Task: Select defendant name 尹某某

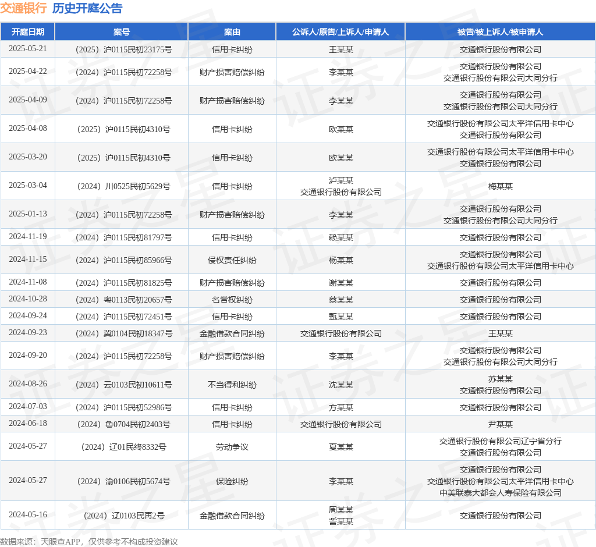Action: pos(500,425)
